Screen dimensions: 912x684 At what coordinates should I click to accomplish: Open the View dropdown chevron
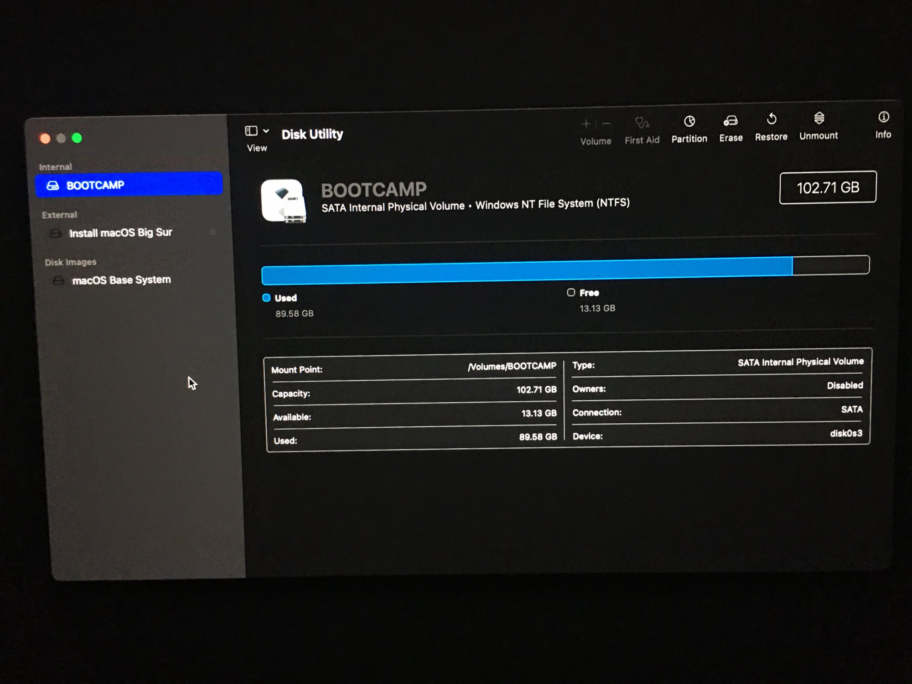266,131
